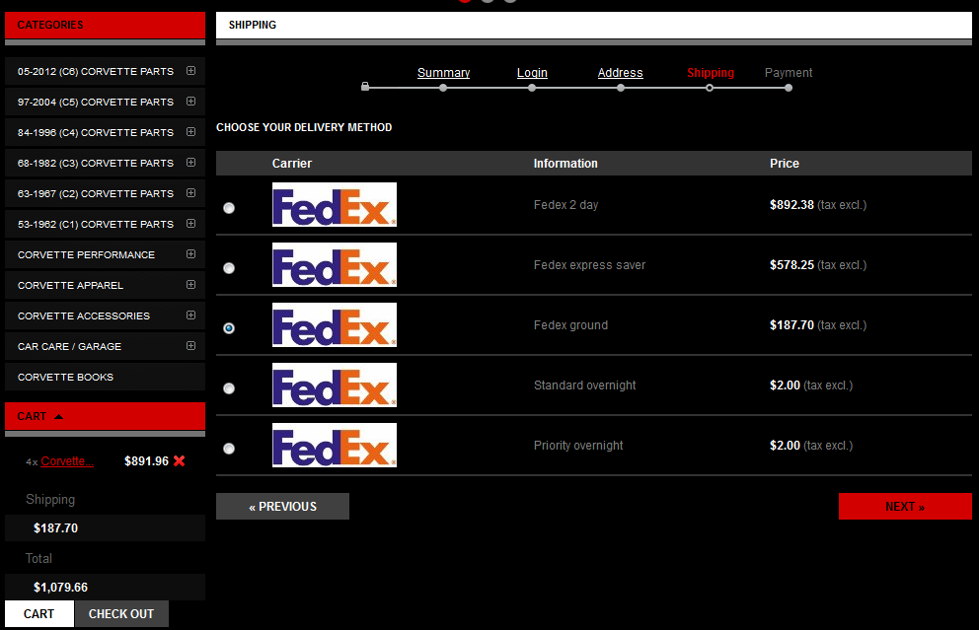The width and height of the screenshot is (979, 630).
Task: Click the Fedex ground information text
Action: pyautogui.click(x=570, y=325)
